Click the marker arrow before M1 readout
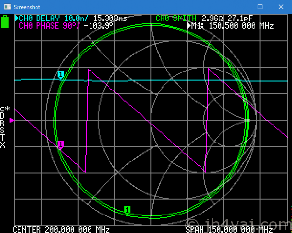Image resolution: width=292 pixels, height=233 pixels. [x=189, y=26]
